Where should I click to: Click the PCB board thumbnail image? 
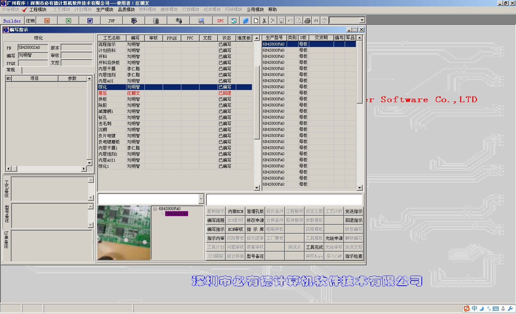click(x=124, y=233)
